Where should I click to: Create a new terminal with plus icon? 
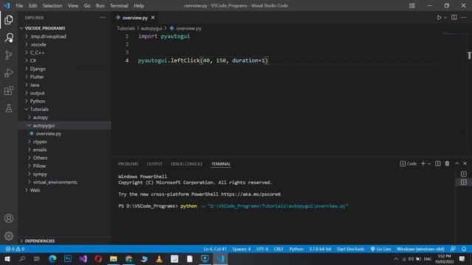[x=423, y=163]
